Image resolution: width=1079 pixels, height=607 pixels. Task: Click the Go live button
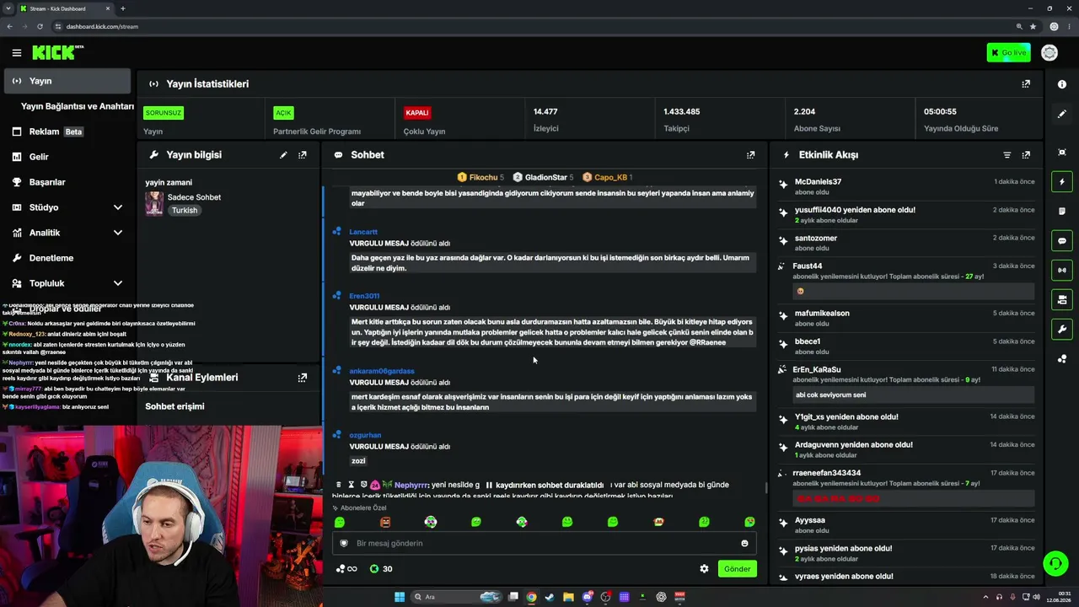1008,53
